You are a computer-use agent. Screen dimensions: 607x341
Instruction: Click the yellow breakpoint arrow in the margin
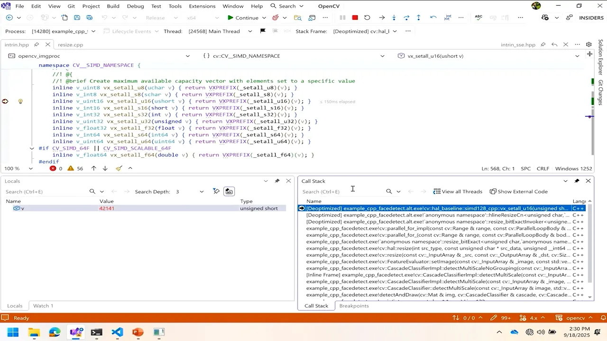(x=5, y=101)
